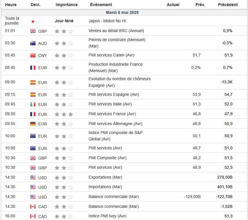Click the Spanish flag in the 09:15 row
Screen dimensions: 248x220
33,94
